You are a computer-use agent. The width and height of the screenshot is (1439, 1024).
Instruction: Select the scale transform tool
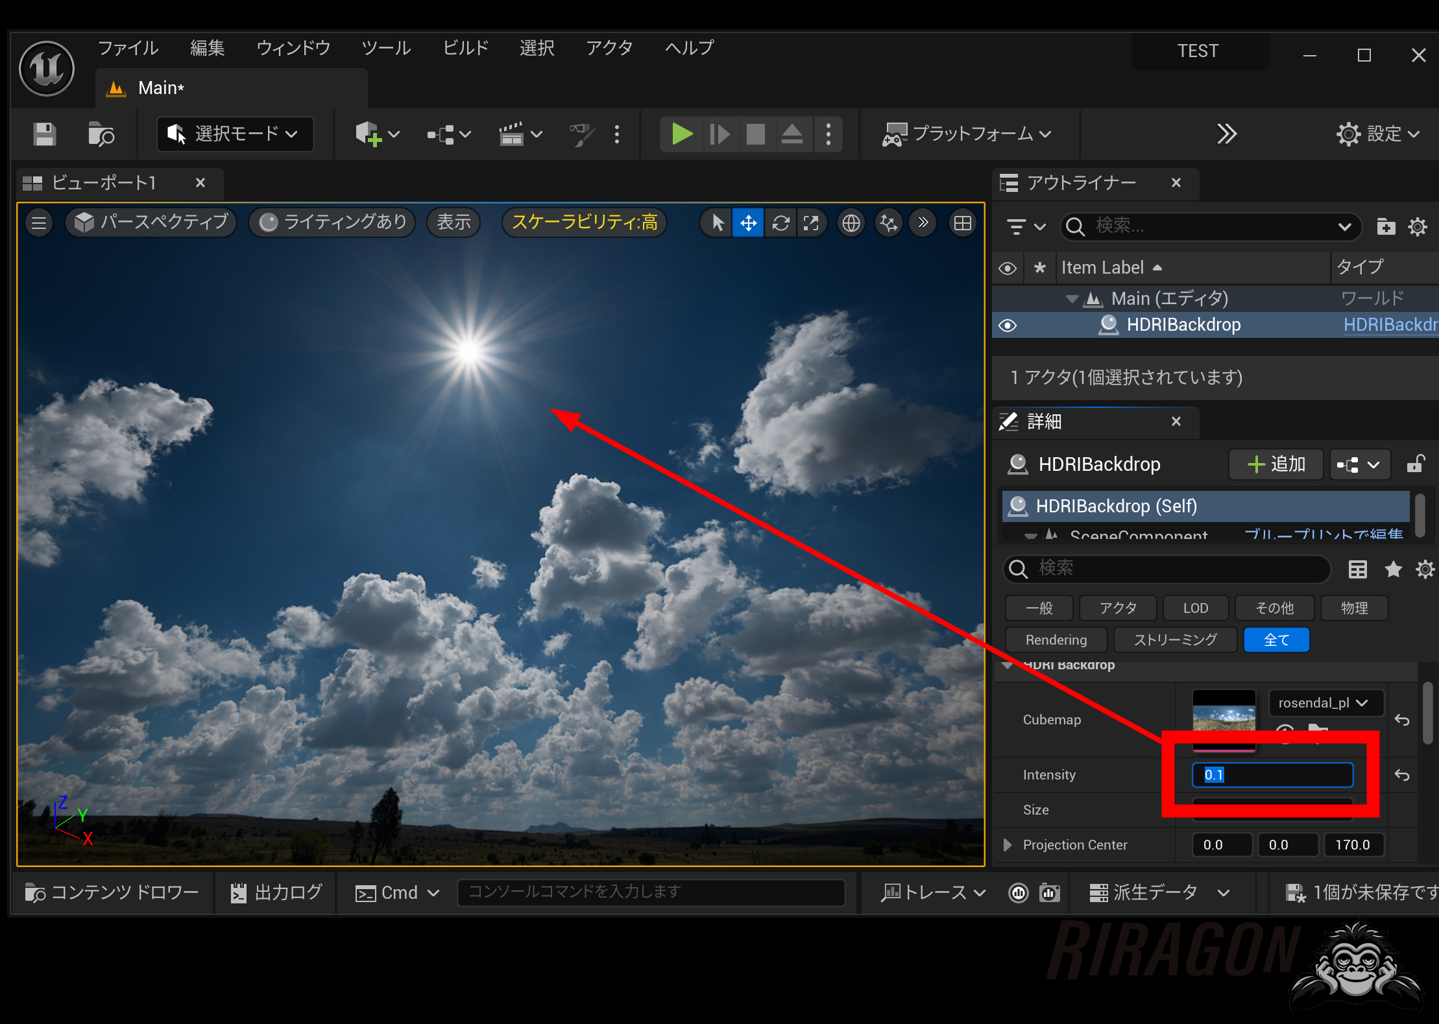click(811, 223)
